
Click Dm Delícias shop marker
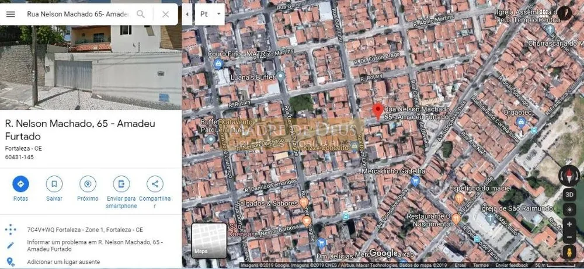pyautogui.click(x=321, y=244)
